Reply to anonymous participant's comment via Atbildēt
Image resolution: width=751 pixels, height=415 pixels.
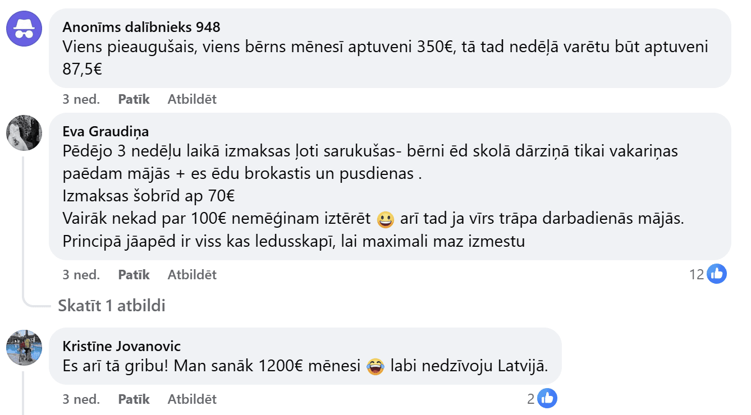pos(192,99)
